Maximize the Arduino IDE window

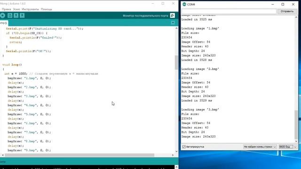click(x=163, y=3)
